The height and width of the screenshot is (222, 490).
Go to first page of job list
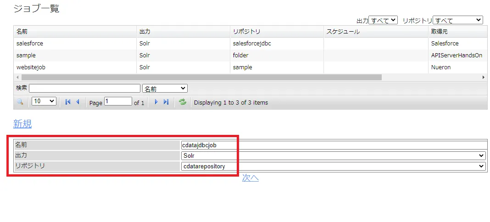click(68, 102)
